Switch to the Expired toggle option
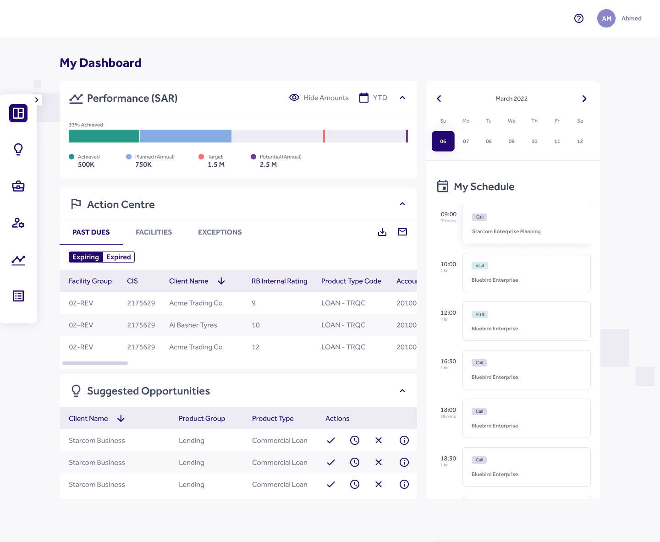660x542 pixels. click(119, 257)
